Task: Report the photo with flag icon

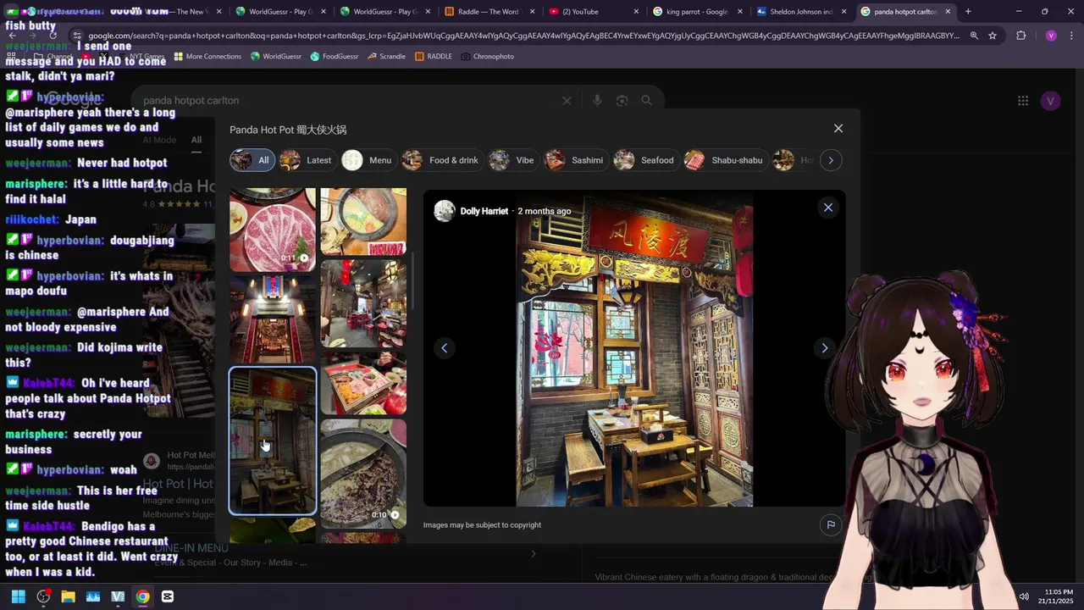Action: pyautogui.click(x=831, y=524)
